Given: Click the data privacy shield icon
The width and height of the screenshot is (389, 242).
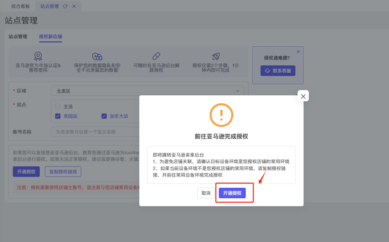Looking at the screenshot, I should pyautogui.click(x=97, y=56).
